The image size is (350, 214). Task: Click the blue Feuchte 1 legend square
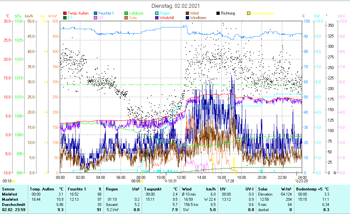(x=95, y=14)
